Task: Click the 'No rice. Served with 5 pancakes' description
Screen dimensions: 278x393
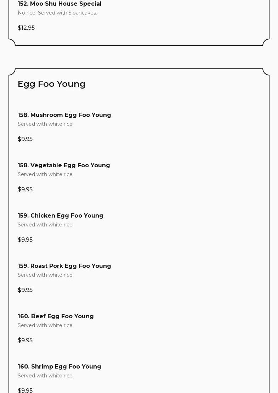Action: click(57, 13)
